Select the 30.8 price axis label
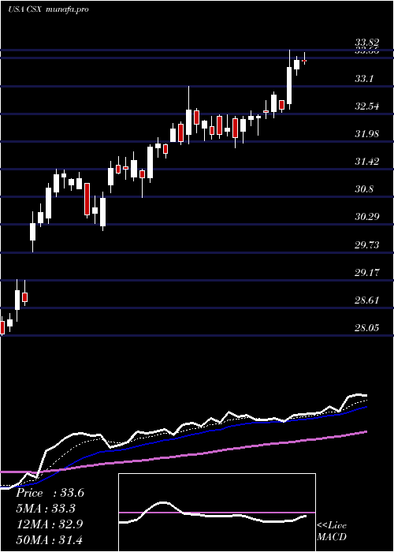Screen dimensions: 394x552 point(364,189)
